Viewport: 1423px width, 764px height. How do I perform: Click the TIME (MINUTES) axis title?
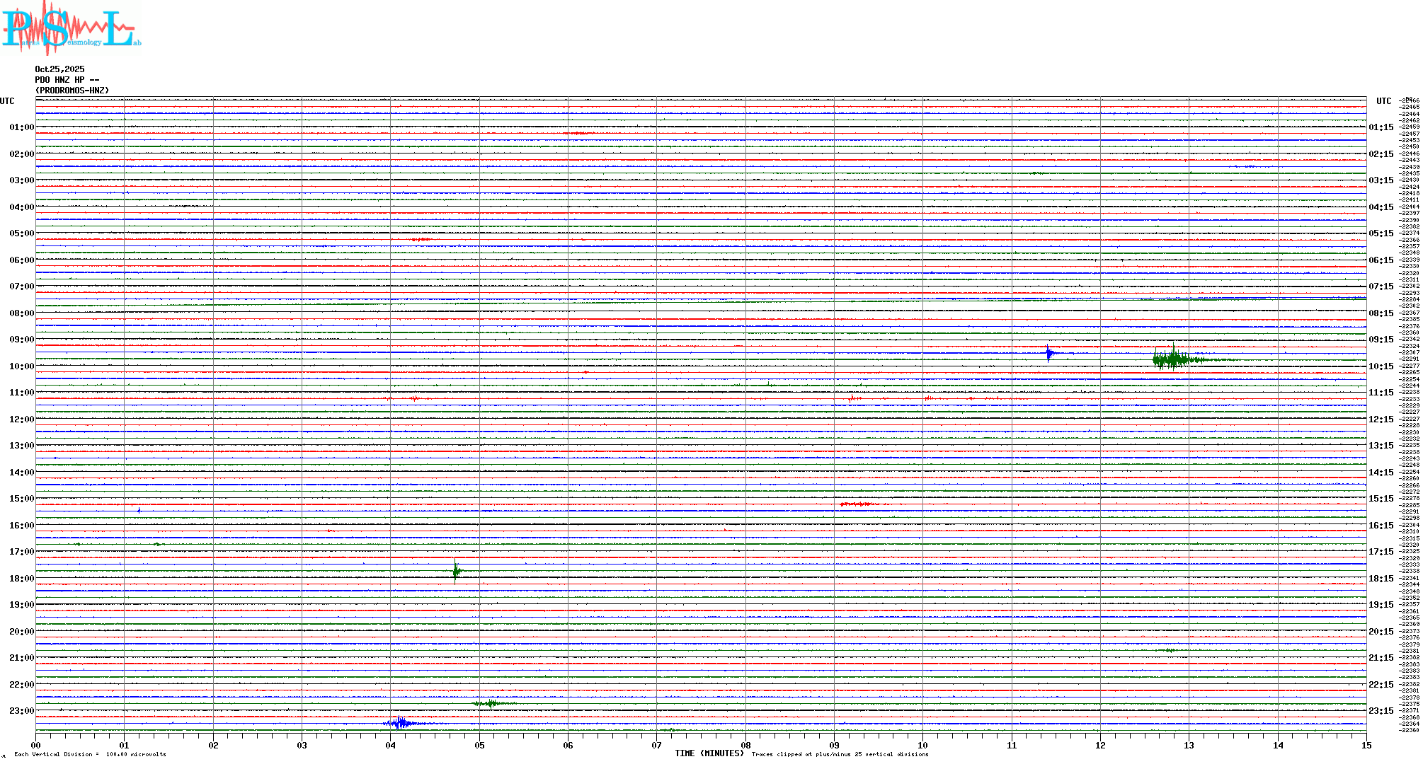tap(709, 753)
